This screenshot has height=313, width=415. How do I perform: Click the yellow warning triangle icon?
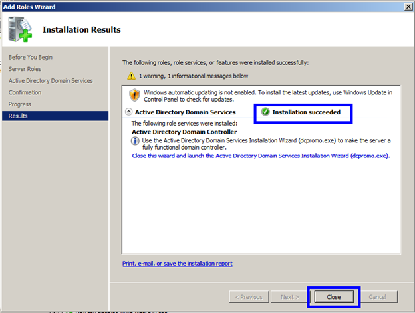pyautogui.click(x=131, y=76)
